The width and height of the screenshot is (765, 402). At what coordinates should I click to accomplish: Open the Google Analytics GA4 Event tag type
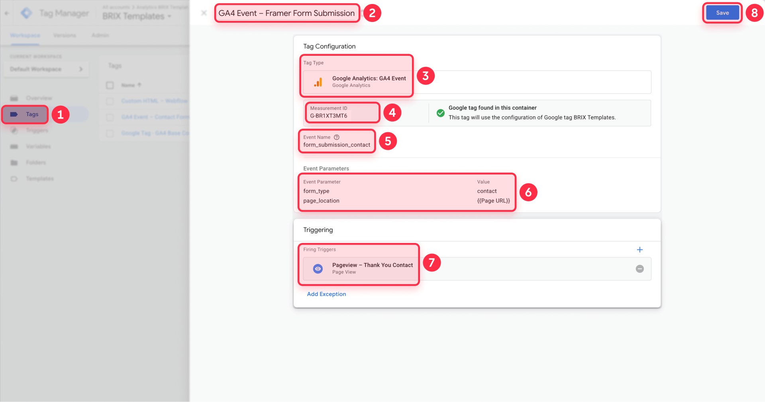point(477,82)
